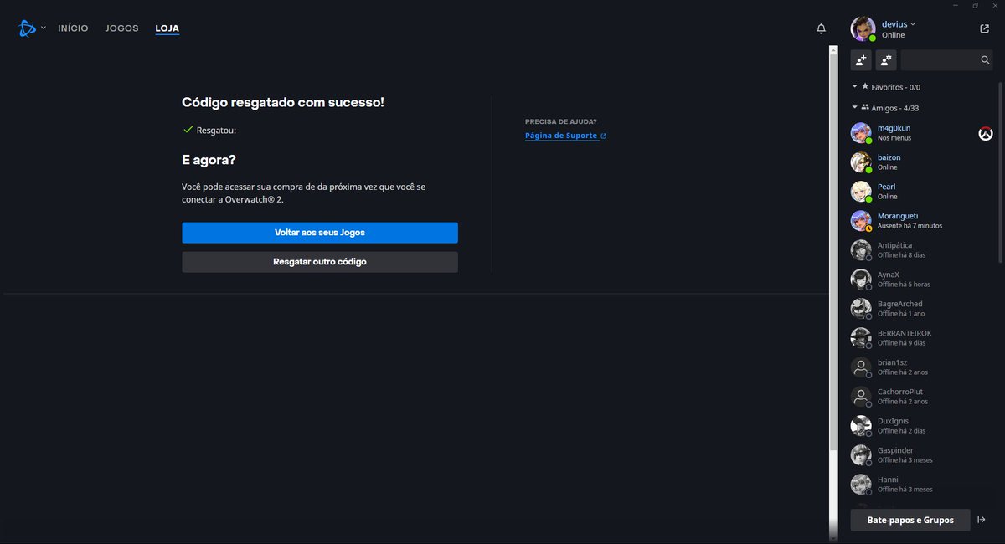Click the search magnifier in friends panel
Screen dimensions: 1005x544
coord(985,60)
